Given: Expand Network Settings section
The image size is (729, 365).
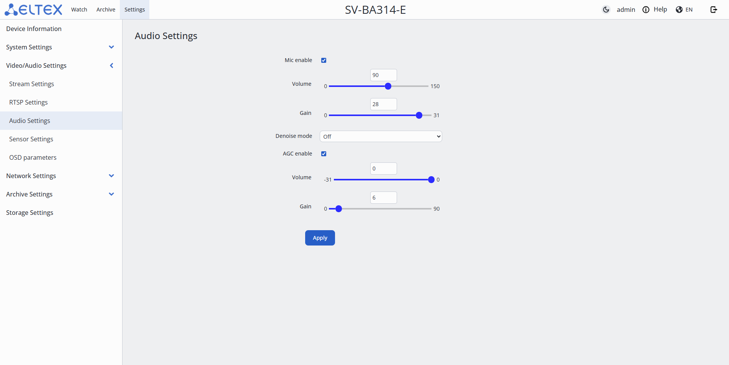Looking at the screenshot, I should [111, 176].
